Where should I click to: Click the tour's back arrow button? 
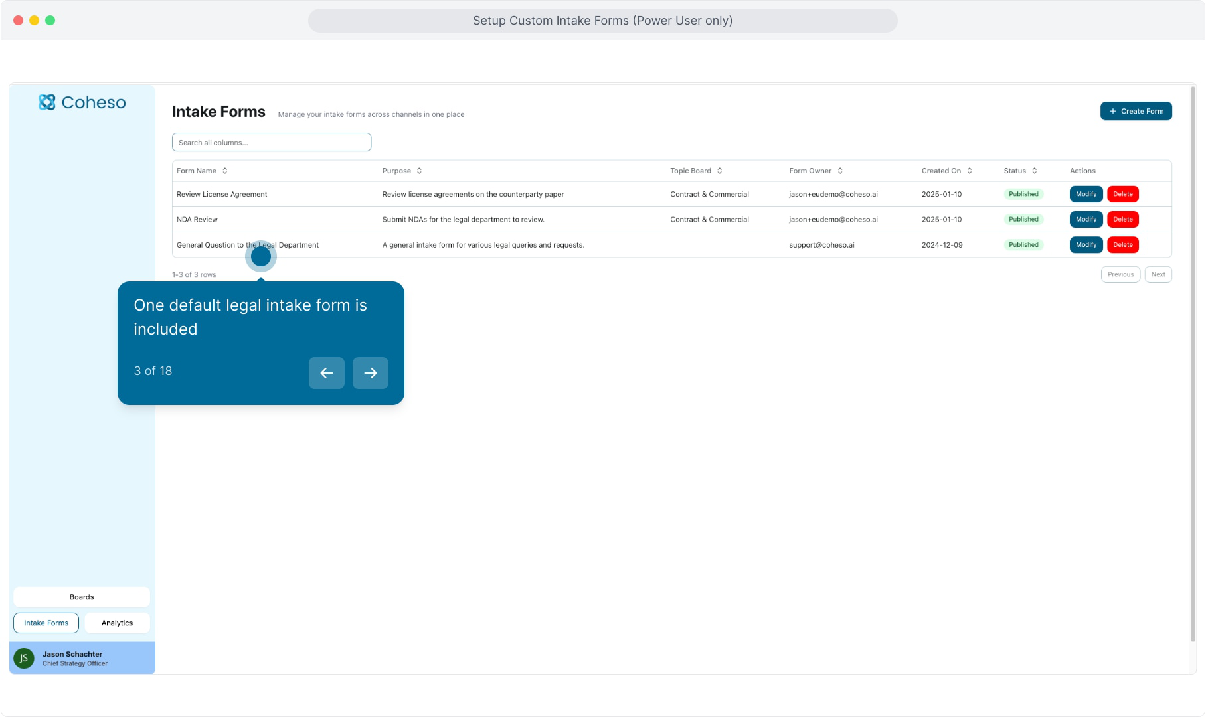[326, 373]
